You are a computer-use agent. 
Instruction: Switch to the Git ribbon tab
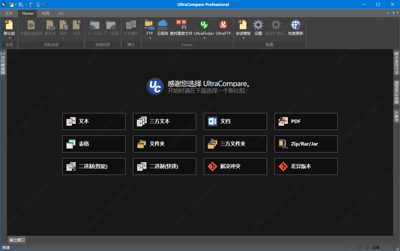61,13
